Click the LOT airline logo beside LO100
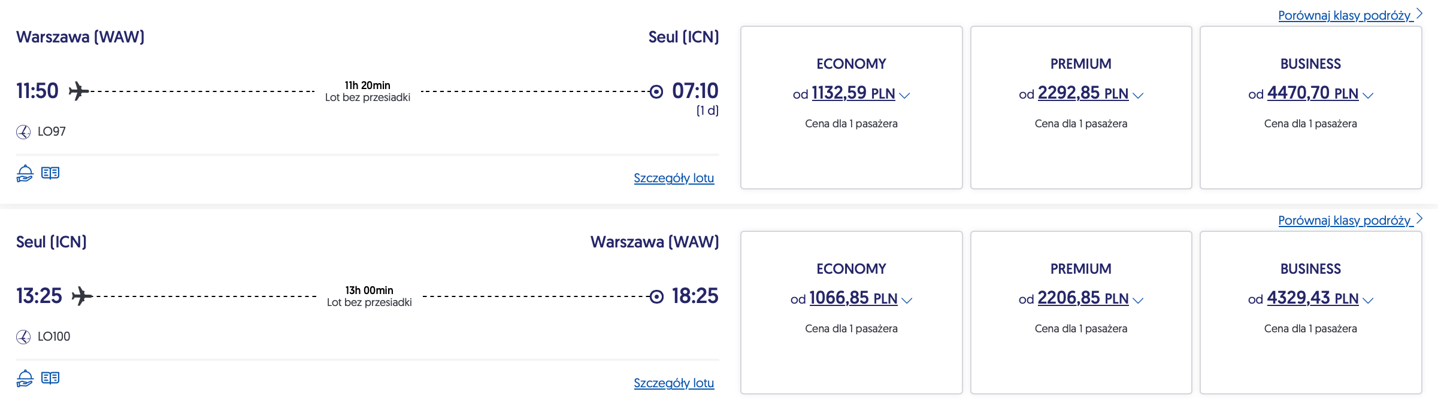1438x407 pixels. pyautogui.click(x=23, y=337)
